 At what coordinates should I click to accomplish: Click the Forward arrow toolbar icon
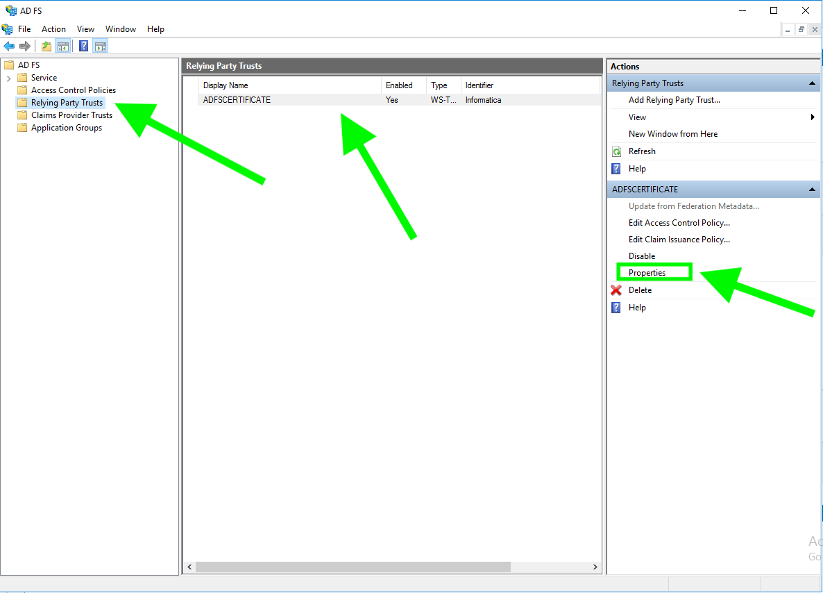point(25,47)
